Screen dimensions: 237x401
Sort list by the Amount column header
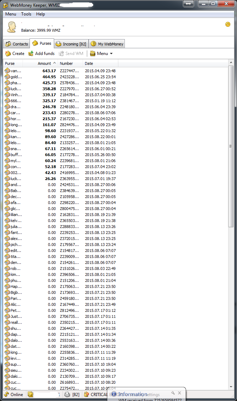click(x=40, y=63)
